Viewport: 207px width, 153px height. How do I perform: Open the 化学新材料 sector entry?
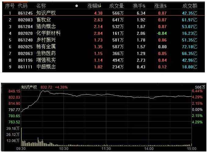click(48, 33)
